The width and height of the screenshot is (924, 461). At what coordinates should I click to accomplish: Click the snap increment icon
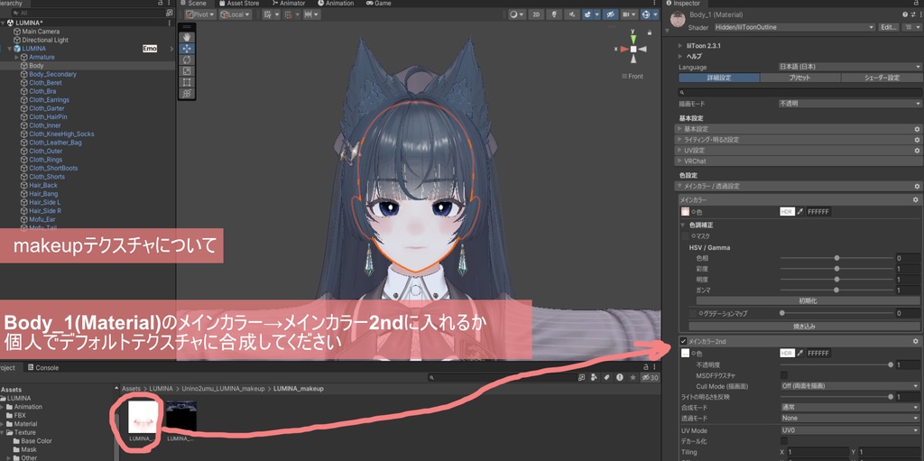(x=290, y=14)
